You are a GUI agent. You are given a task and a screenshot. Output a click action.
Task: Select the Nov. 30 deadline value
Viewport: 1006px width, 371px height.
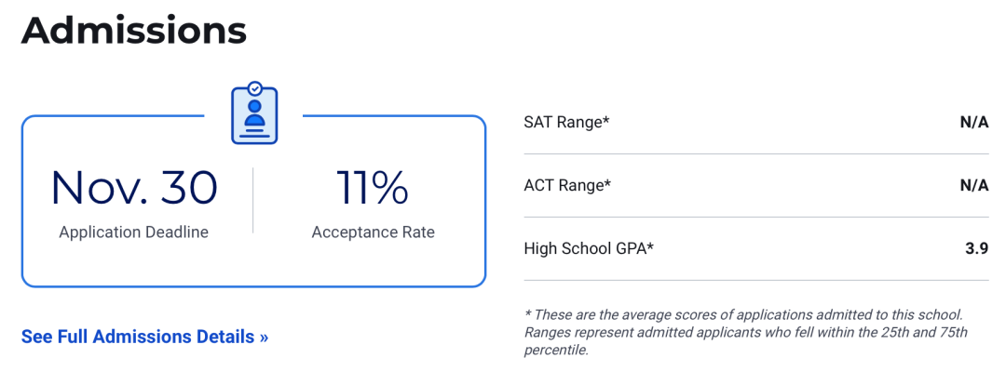[134, 188]
